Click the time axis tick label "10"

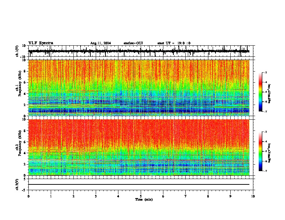point(253,196)
